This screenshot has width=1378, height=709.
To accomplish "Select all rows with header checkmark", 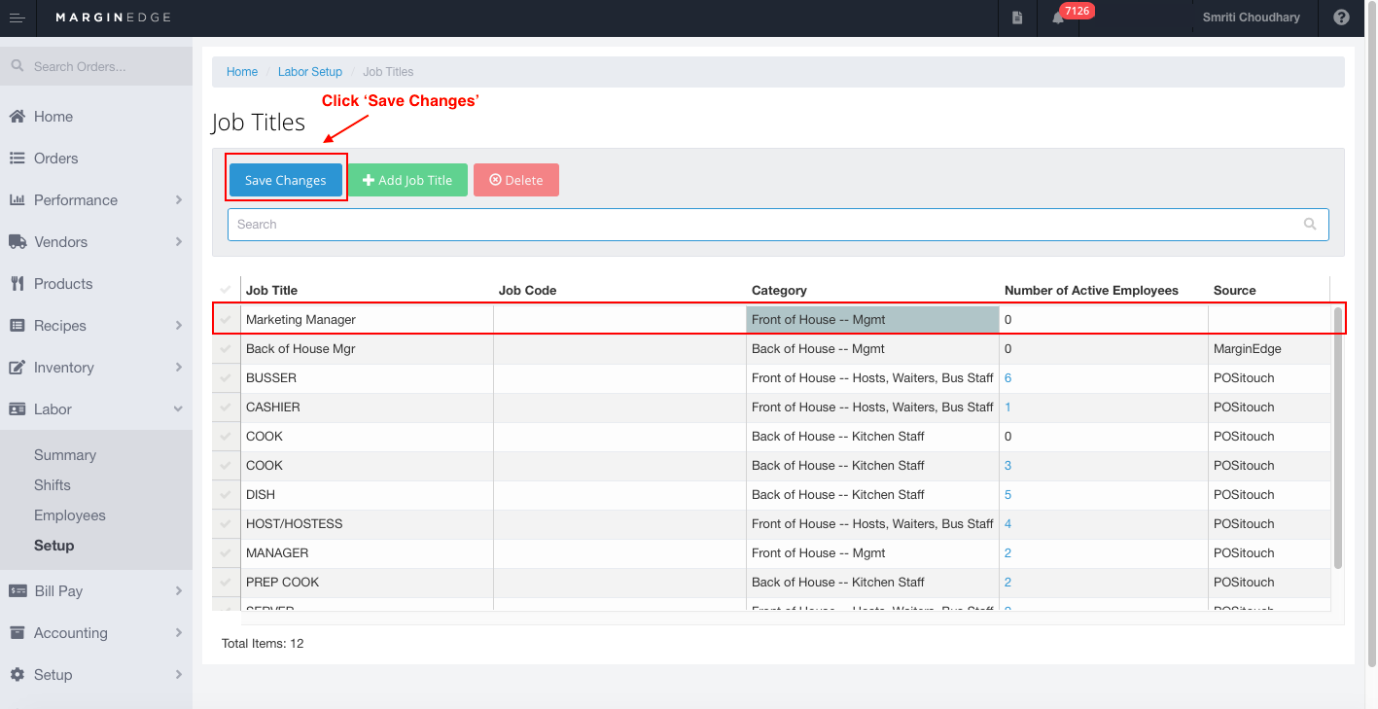I will coord(226,290).
